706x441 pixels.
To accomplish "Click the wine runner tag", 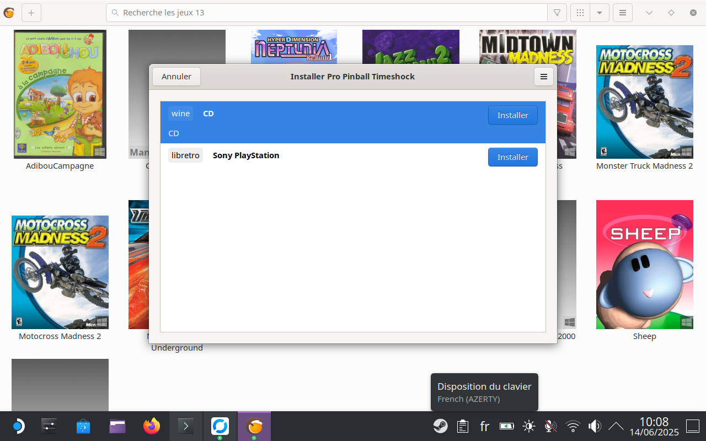I will pos(180,114).
